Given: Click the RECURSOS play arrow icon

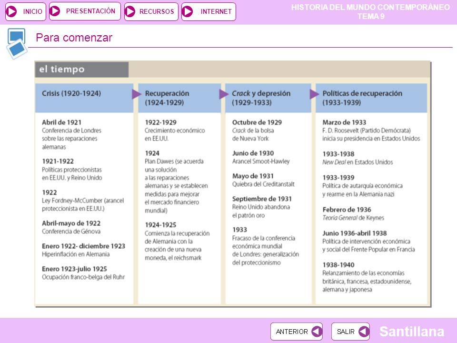Looking at the screenshot, I should click(x=130, y=11).
